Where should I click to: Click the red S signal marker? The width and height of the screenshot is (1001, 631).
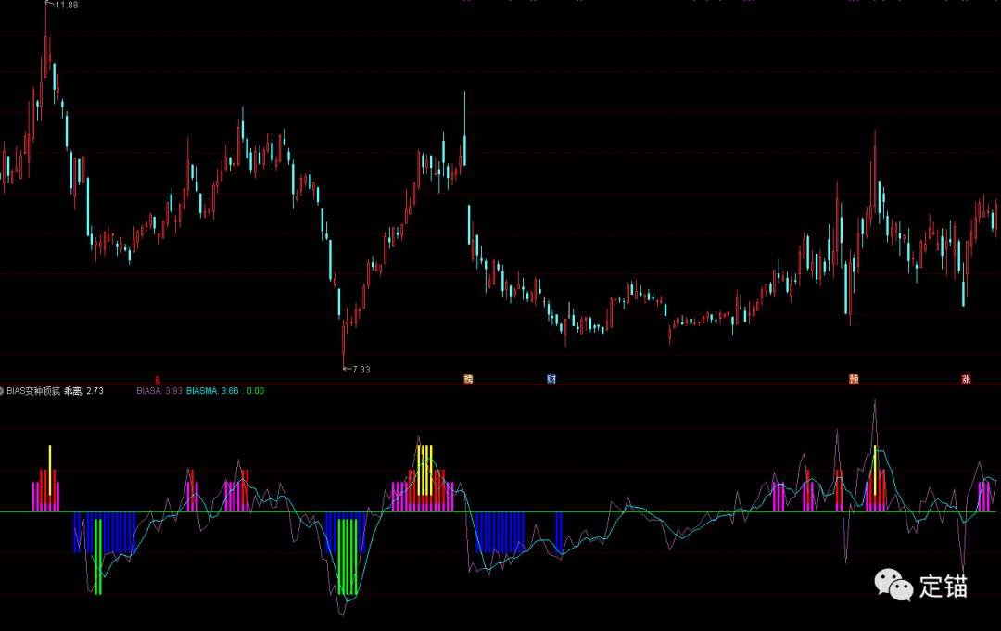click(x=158, y=379)
